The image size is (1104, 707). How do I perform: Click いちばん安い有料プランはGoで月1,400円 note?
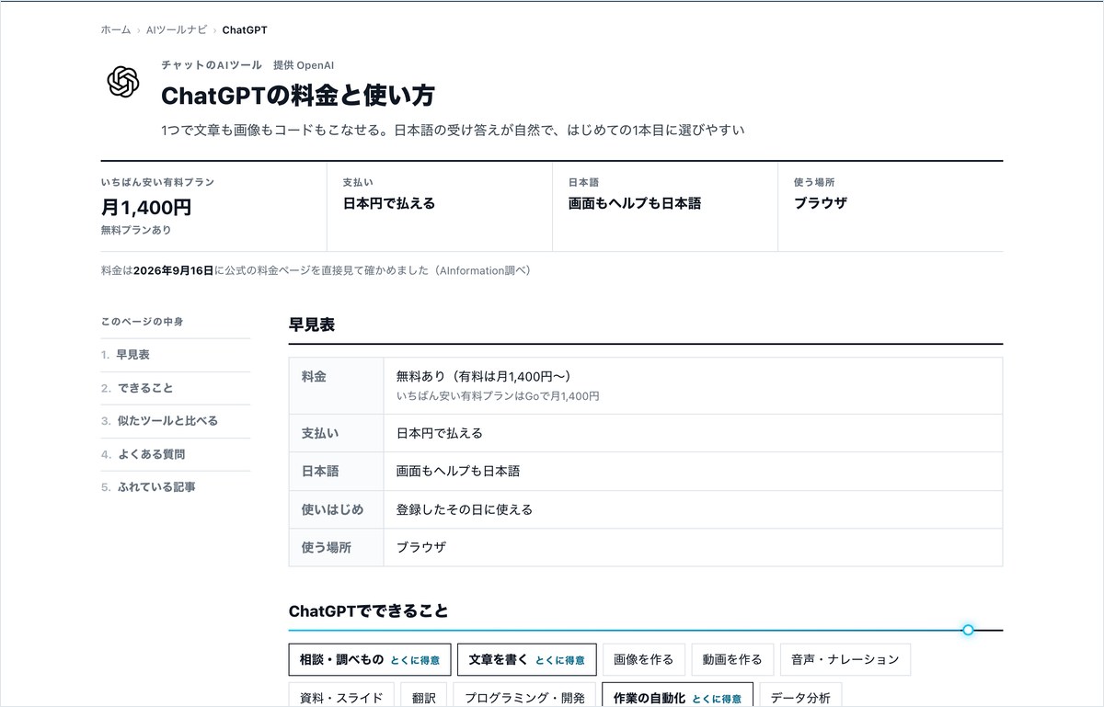click(498, 396)
